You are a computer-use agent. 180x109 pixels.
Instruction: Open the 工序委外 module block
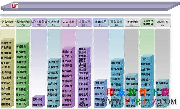pyautogui.click(x=53, y=62)
